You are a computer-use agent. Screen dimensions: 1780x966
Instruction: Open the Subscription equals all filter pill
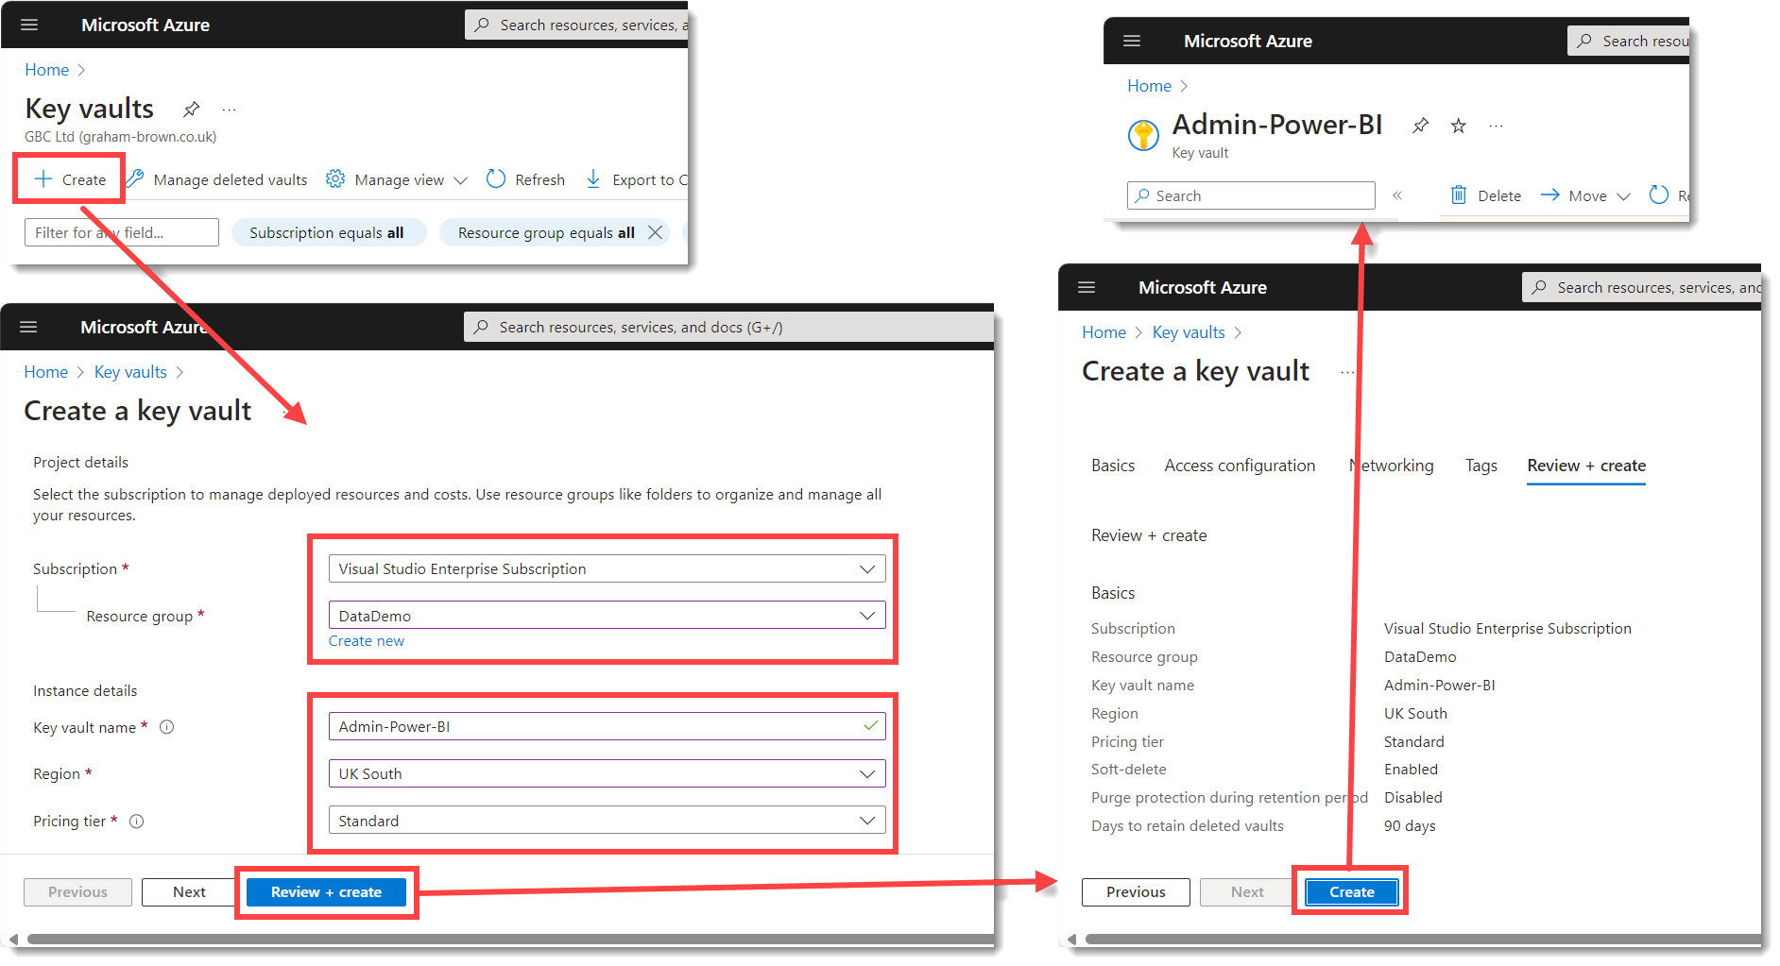pyautogui.click(x=329, y=231)
